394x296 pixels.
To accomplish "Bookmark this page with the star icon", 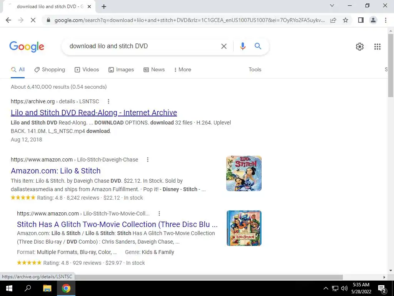I will (x=346, y=20).
